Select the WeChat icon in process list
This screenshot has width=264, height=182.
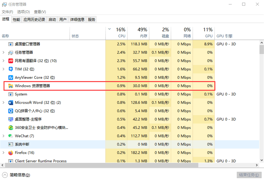pos(10,136)
